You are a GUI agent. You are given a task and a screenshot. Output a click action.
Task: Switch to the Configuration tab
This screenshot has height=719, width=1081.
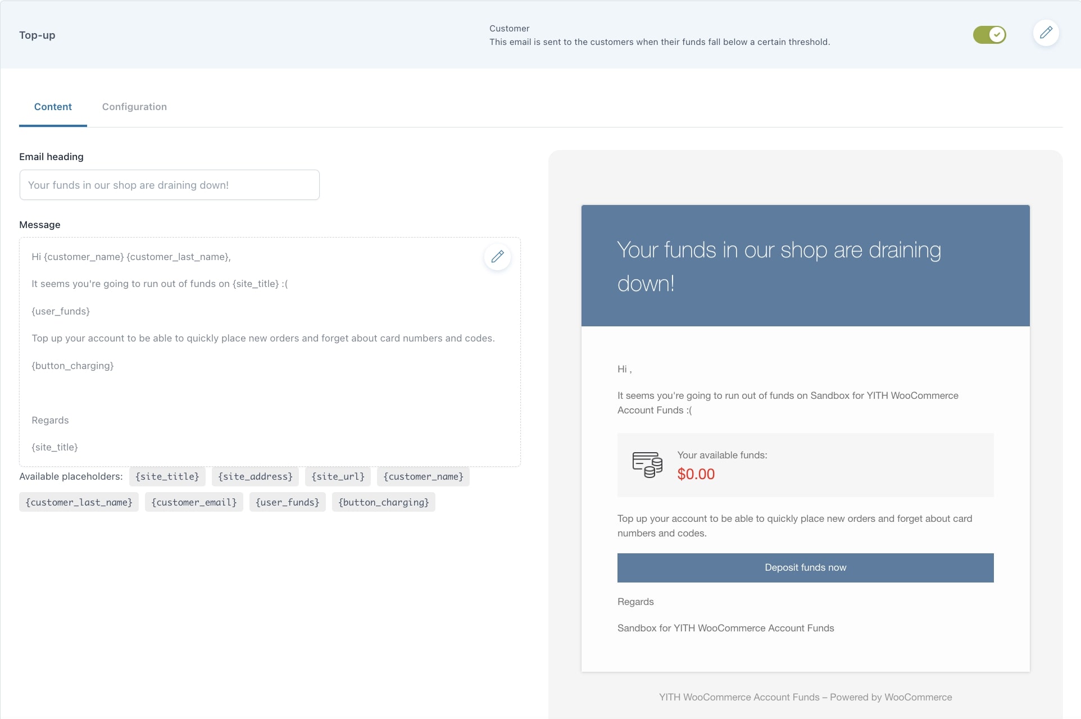coord(134,107)
